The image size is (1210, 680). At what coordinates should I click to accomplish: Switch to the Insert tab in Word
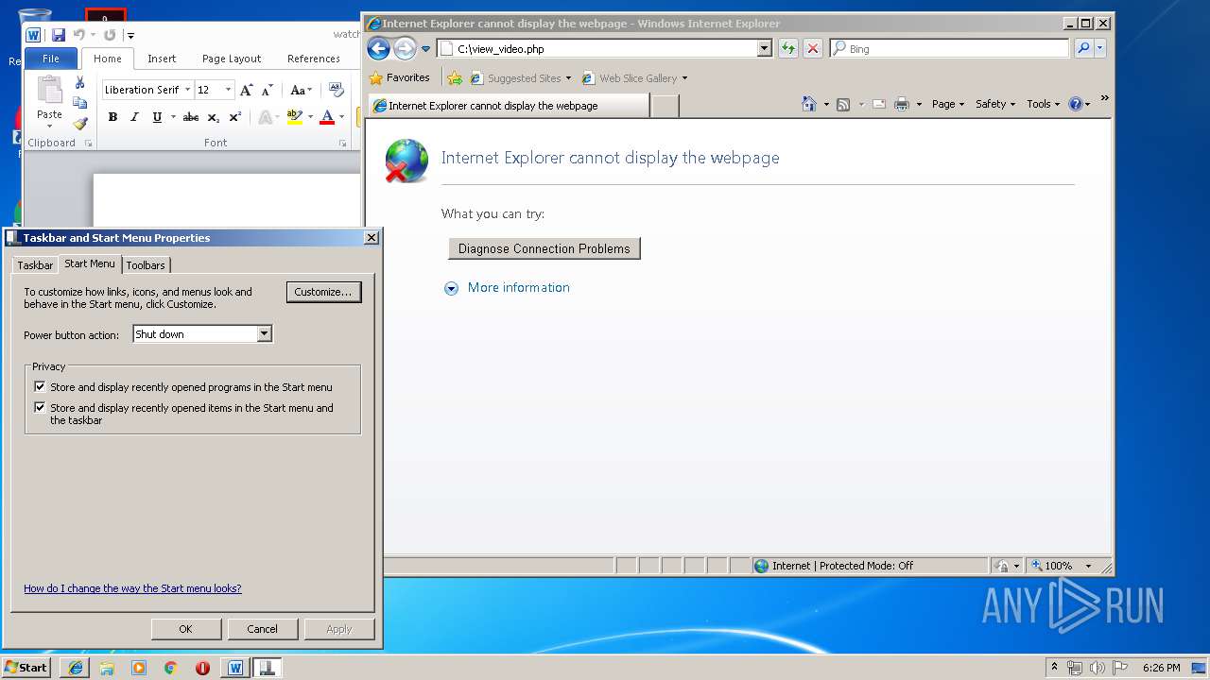point(162,59)
